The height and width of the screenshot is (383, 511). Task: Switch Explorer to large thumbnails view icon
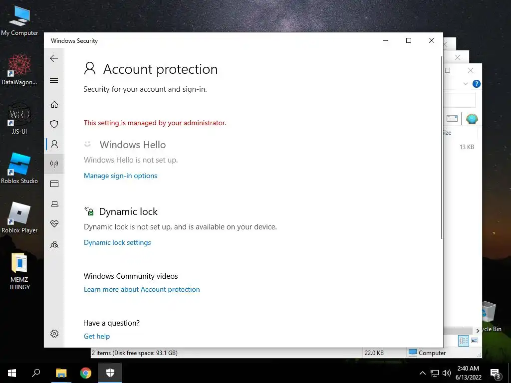click(x=475, y=341)
